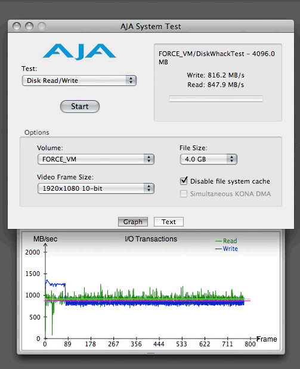Click the disabled zoom window button
Image resolution: width=300 pixels, height=369 pixels.
coord(42,26)
